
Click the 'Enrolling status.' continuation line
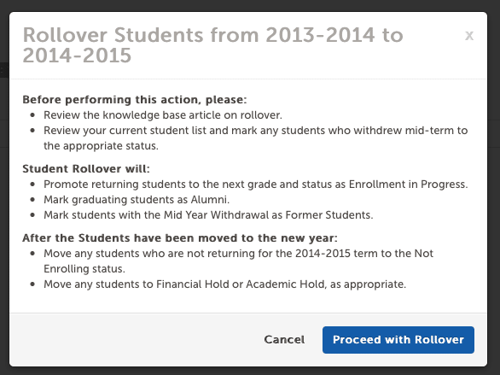tap(84, 269)
